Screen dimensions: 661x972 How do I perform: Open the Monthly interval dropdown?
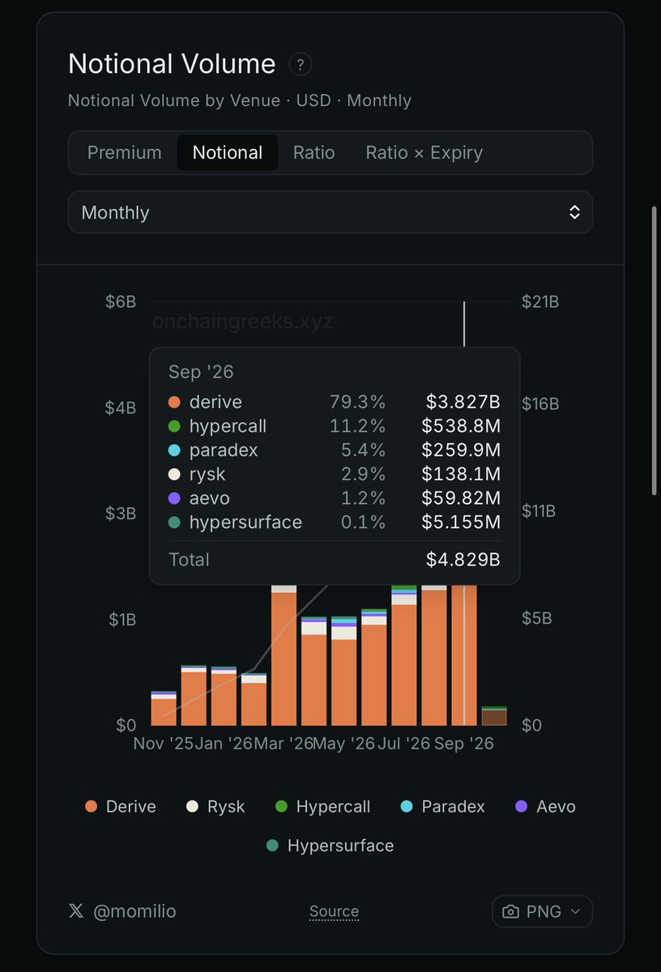point(330,212)
